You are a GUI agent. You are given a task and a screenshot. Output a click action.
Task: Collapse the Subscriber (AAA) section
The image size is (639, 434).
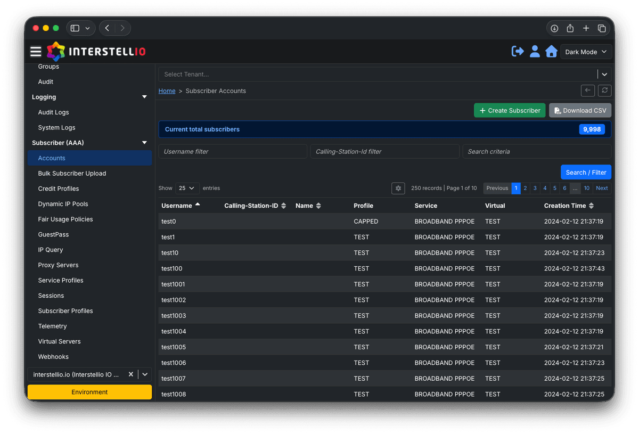[144, 143]
